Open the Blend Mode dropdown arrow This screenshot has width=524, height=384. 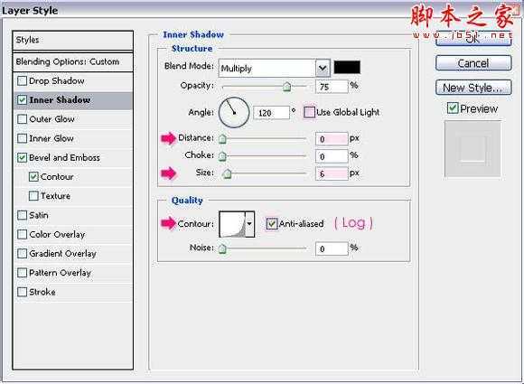click(x=323, y=68)
